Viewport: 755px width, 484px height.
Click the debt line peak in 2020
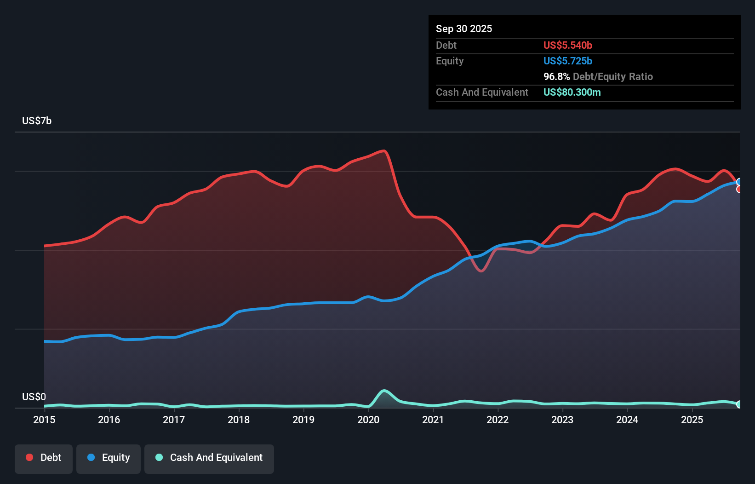pos(383,151)
